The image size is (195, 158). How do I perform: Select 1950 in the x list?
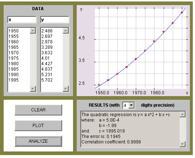pyautogui.click(x=14, y=31)
